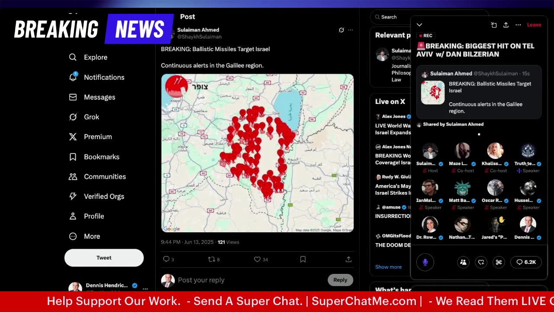Image resolution: width=554 pixels, height=312 pixels.
Task: Select speaker IanMal... avatar in Space
Action: (430, 188)
